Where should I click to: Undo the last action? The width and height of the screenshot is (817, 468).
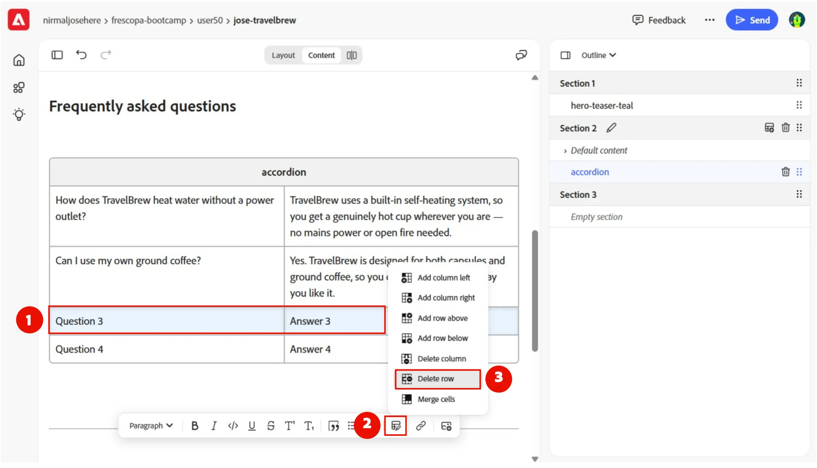tap(81, 55)
